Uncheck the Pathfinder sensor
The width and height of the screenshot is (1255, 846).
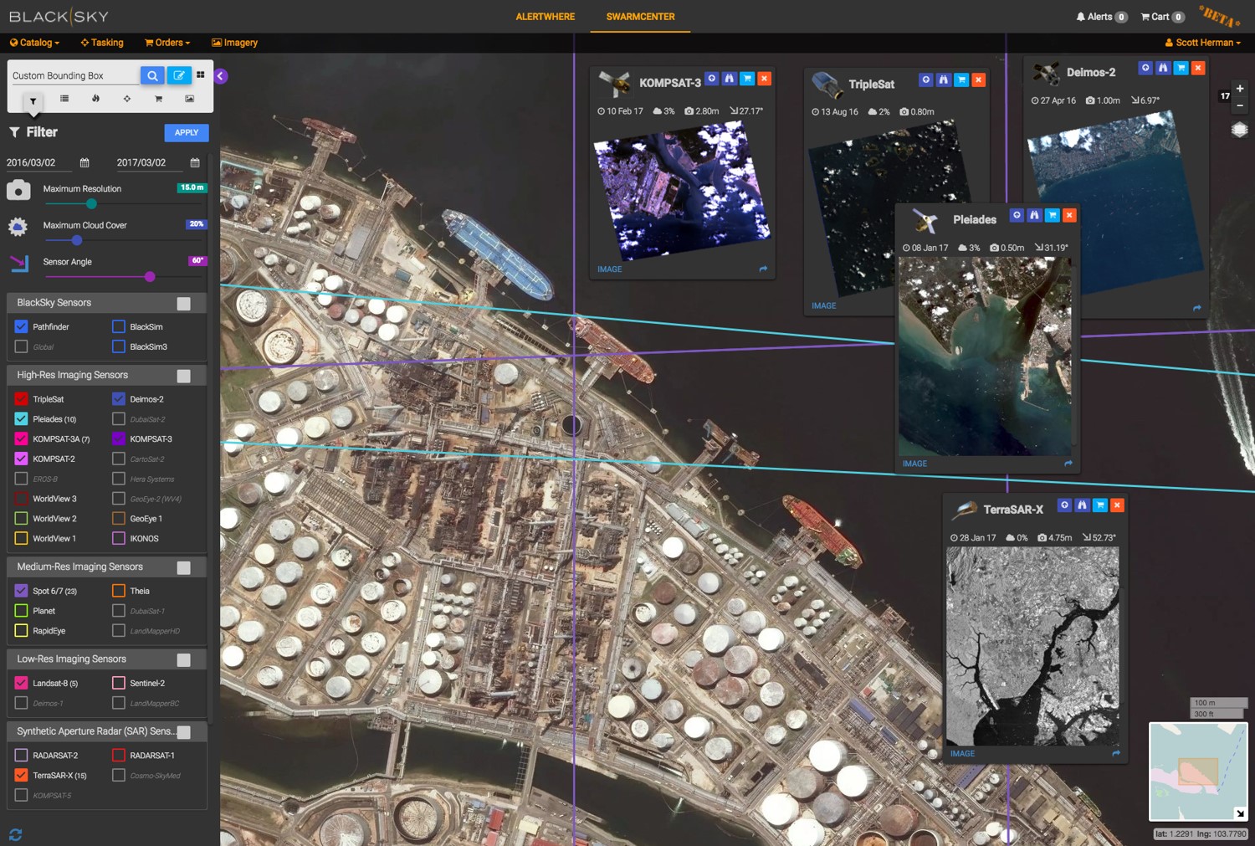click(x=22, y=326)
